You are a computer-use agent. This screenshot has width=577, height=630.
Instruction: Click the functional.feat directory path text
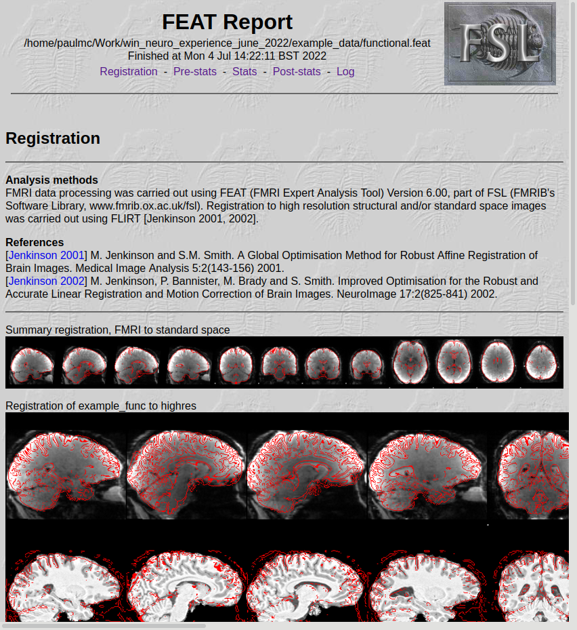tap(227, 43)
